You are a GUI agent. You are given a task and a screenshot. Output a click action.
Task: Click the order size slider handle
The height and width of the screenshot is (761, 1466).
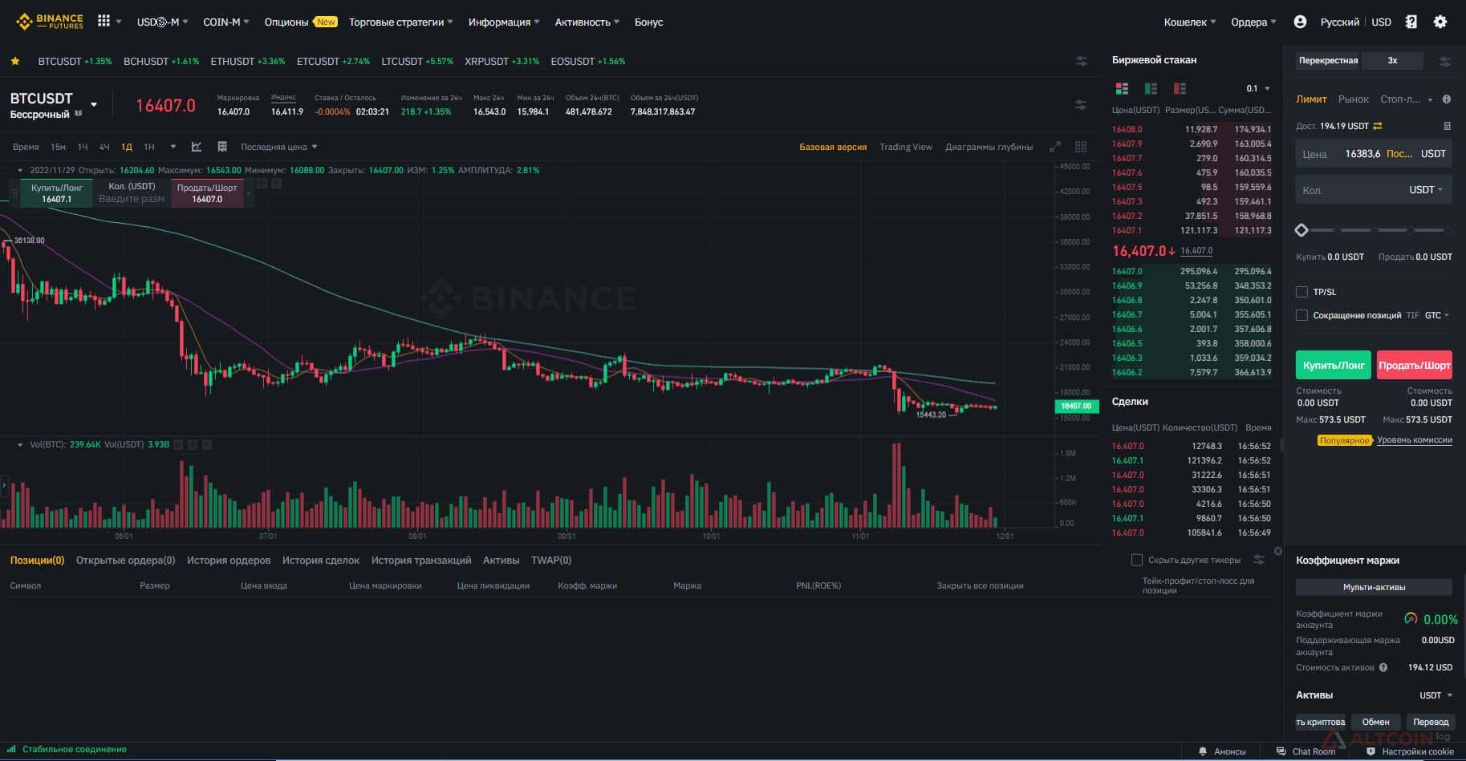(1302, 230)
